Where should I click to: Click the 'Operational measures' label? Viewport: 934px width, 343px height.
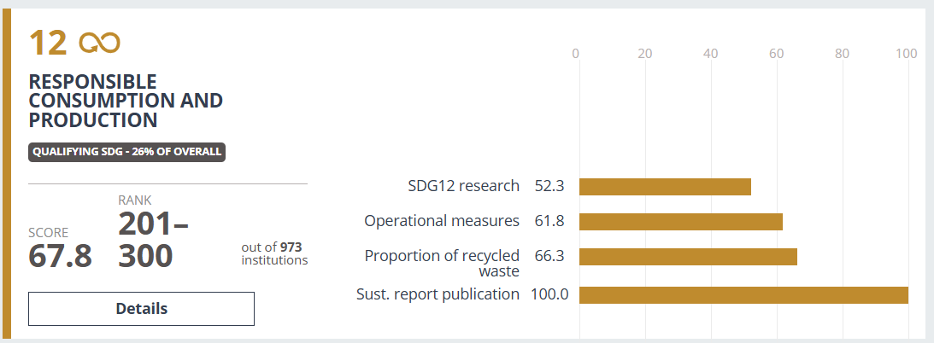pyautogui.click(x=441, y=221)
